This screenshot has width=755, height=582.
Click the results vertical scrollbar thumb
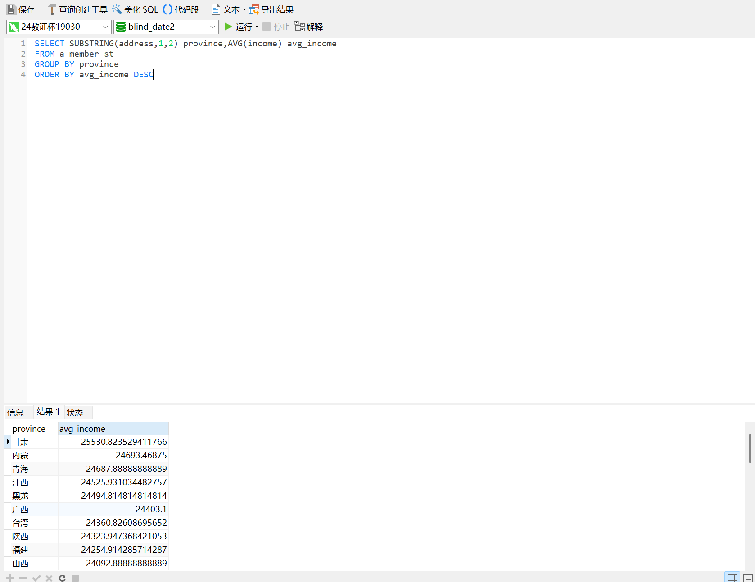click(x=750, y=448)
